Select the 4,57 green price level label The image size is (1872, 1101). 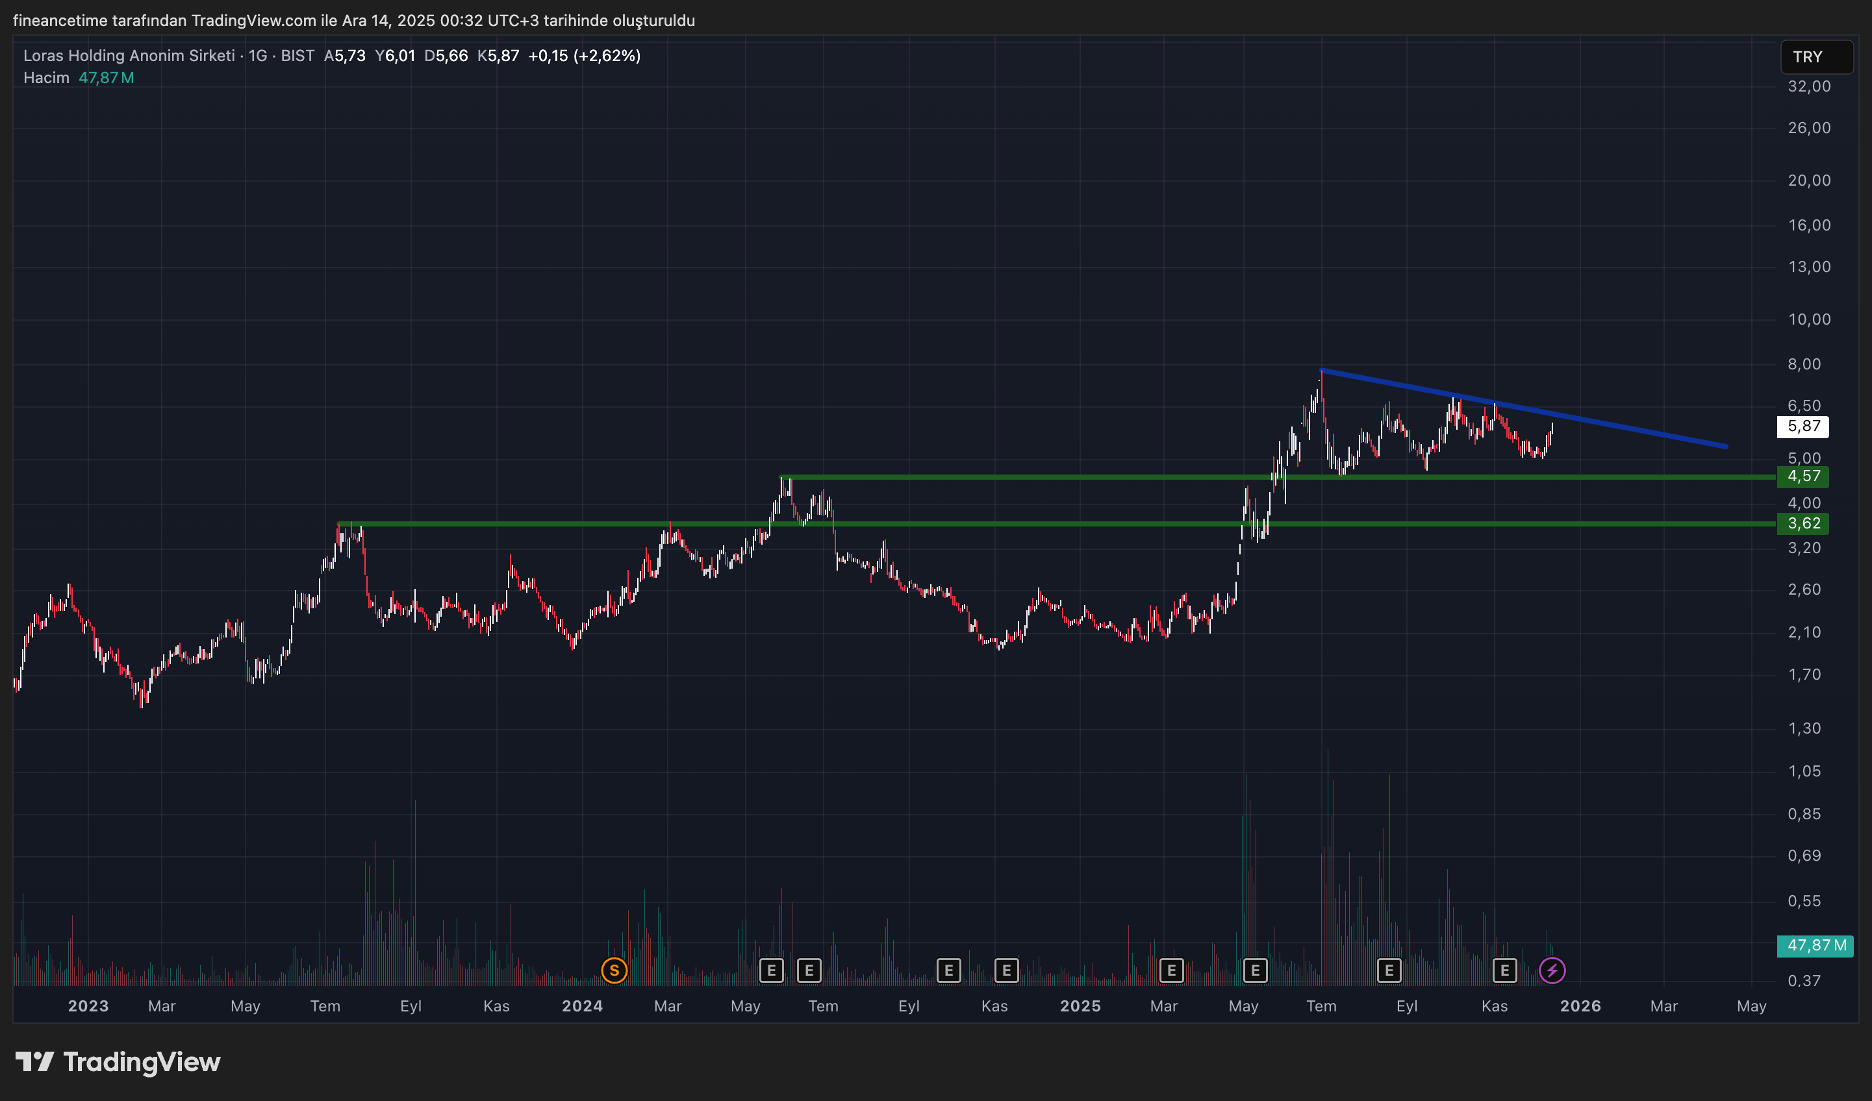[1803, 476]
